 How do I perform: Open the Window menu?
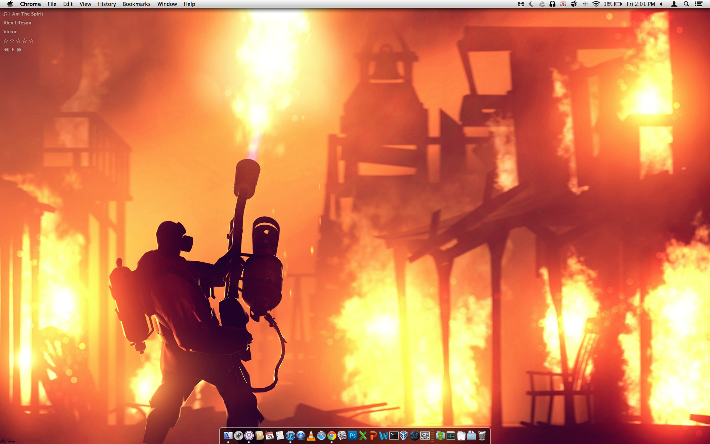(167, 4)
